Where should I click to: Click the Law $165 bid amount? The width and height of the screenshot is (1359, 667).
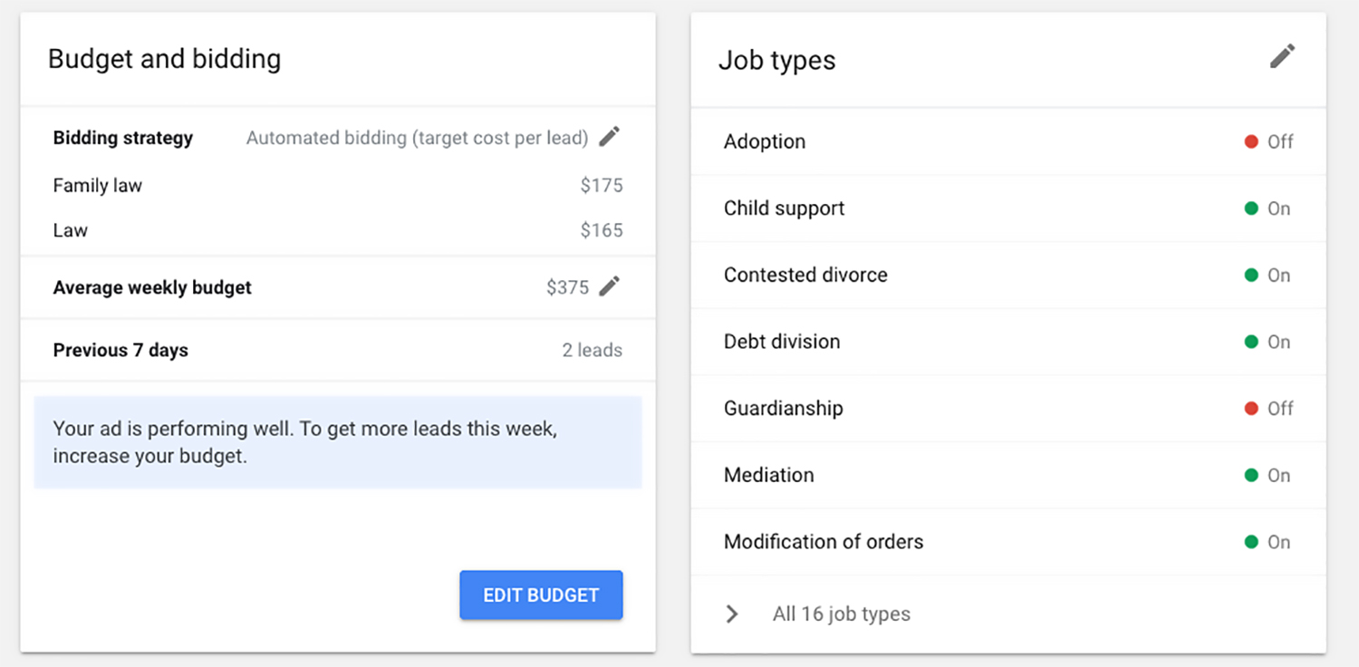point(602,230)
